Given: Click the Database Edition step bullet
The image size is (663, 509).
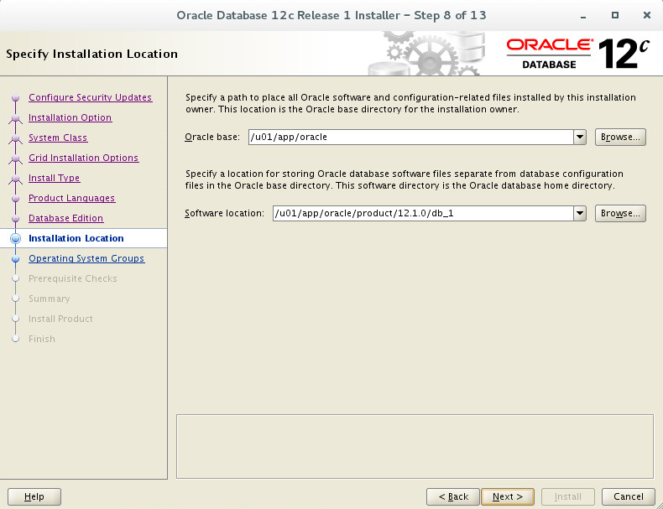Looking at the screenshot, I should click(16, 218).
